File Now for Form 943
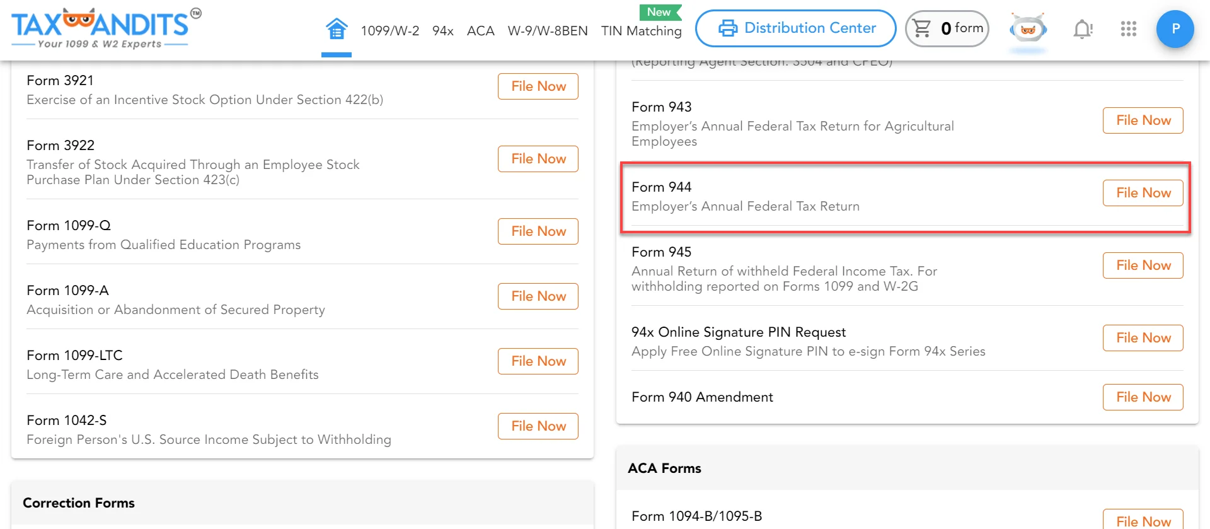 click(1143, 120)
